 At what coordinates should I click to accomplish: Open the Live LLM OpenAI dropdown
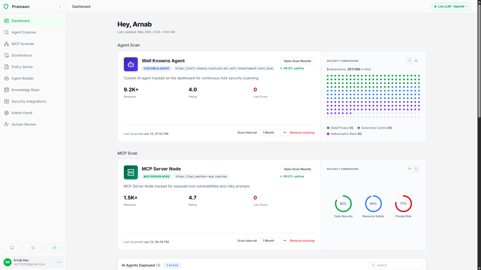pos(451,7)
